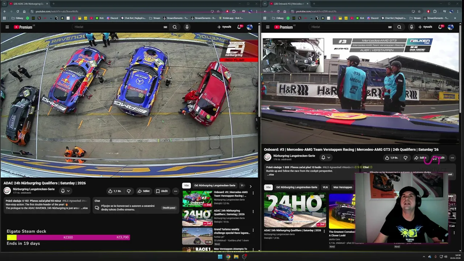Dislike the Onboard #3 Mercedes-AMG video

click(406, 158)
